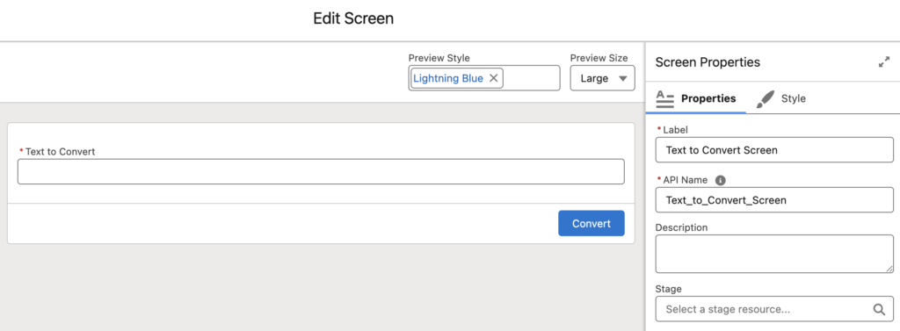Focus the Text to Convert field

click(x=321, y=171)
